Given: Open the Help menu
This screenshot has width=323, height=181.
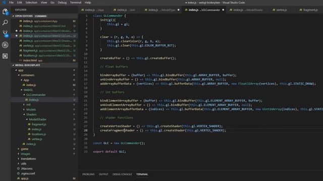Looking at the screenshot, I should coord(88,3).
